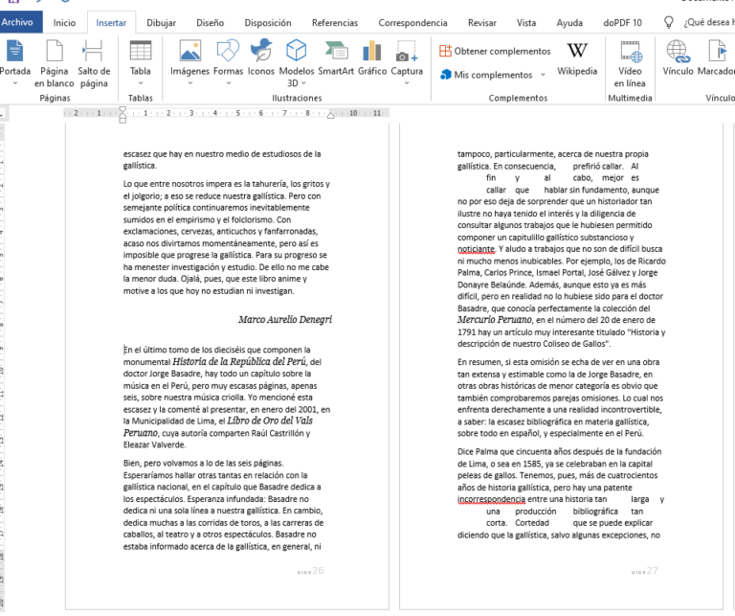Insert a Vínculo hyperlink
Image resolution: width=735 pixels, height=616 pixels.
678,58
